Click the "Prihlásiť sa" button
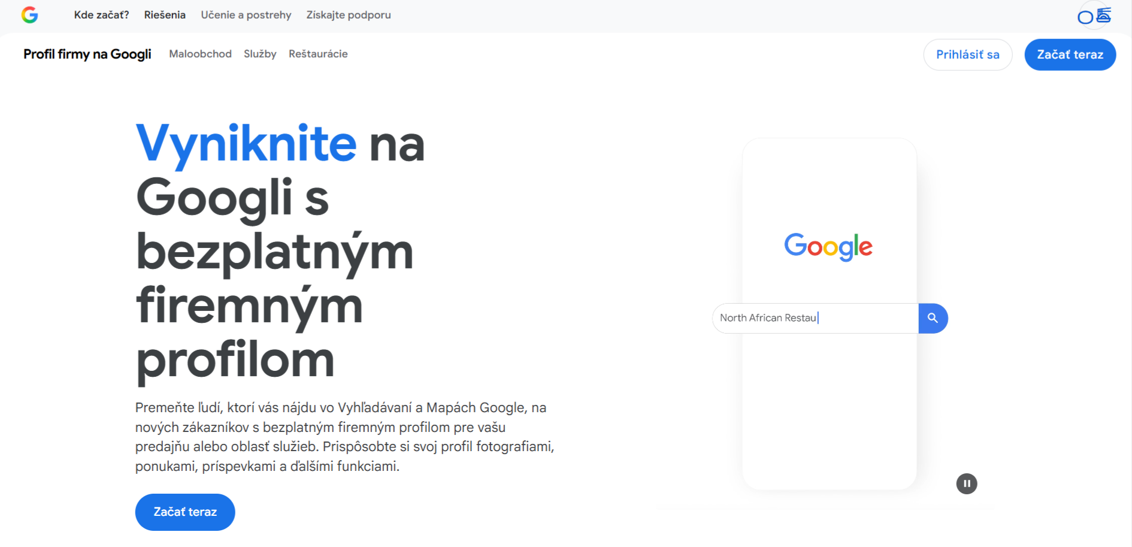The image size is (1132, 547). (x=968, y=55)
